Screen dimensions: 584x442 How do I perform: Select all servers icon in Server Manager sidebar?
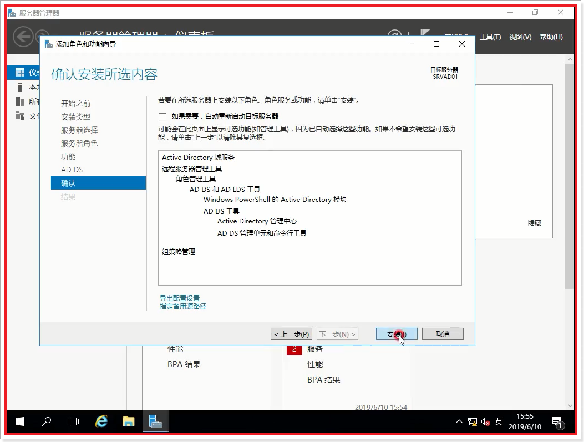[x=20, y=101]
